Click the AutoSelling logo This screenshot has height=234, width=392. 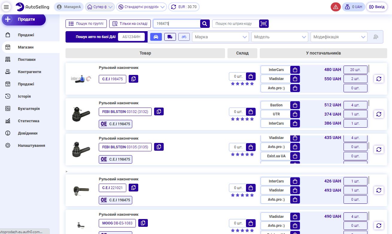(32, 7)
